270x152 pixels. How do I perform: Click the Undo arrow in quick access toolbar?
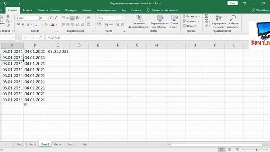click(x=5, y=3)
